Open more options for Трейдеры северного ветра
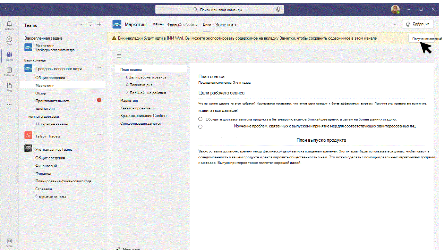The width and height of the screenshot is (444, 250). (99, 67)
